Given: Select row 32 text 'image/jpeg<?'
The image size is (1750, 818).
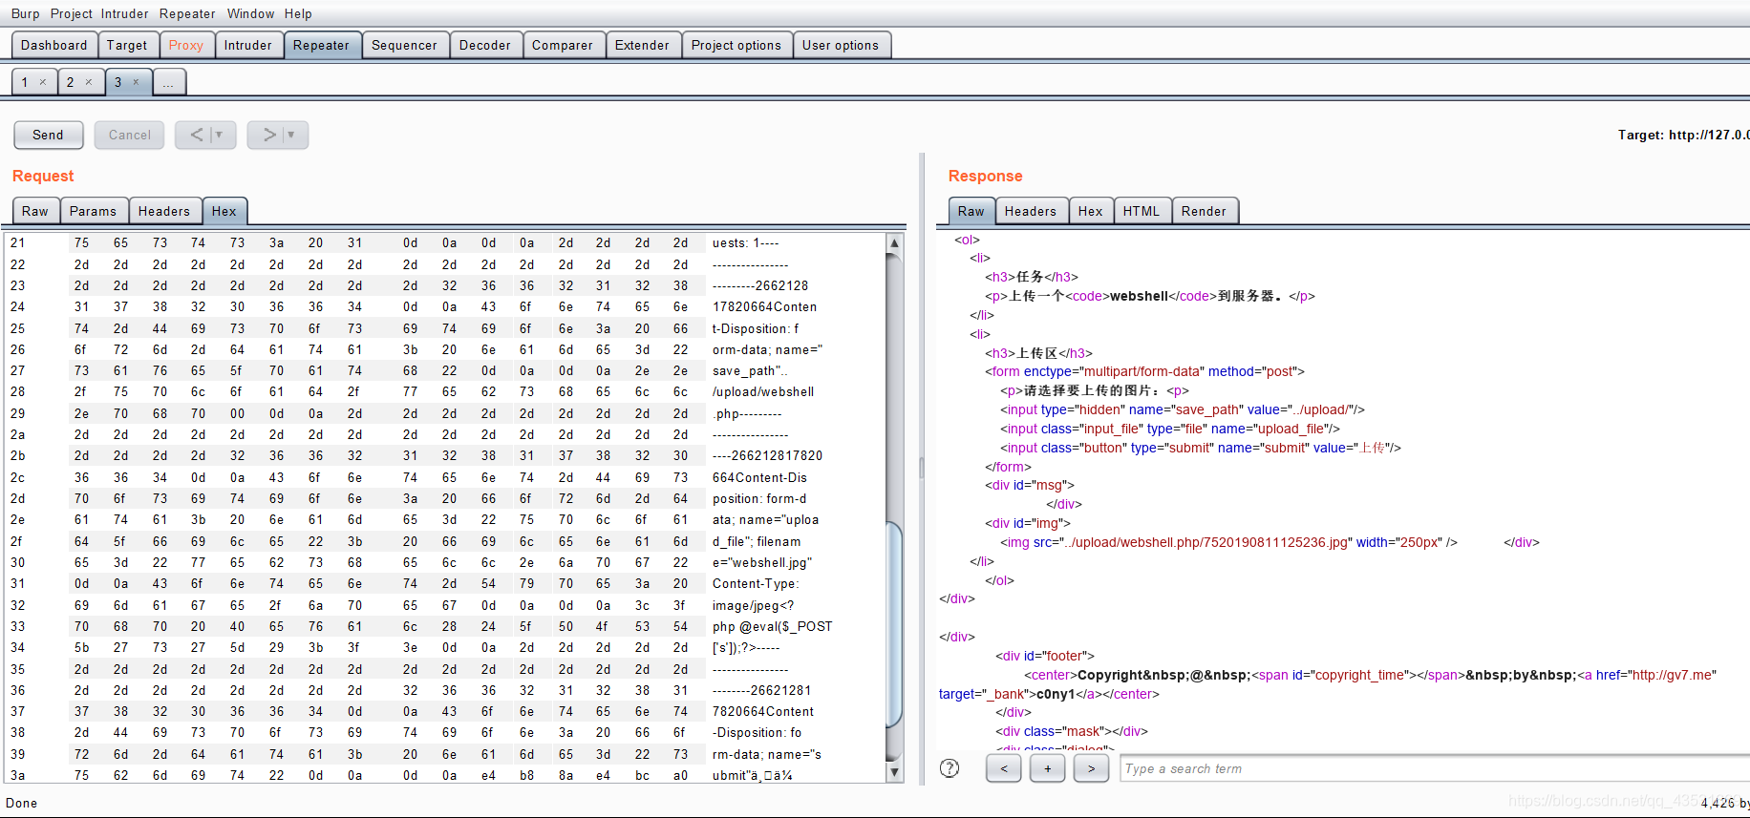Looking at the screenshot, I should pyautogui.click(x=753, y=605).
